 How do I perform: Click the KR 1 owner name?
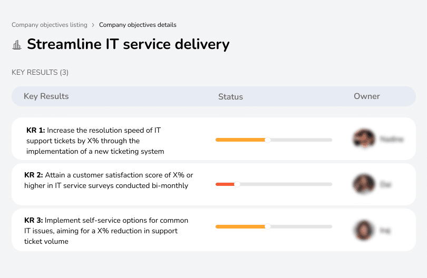coord(392,139)
